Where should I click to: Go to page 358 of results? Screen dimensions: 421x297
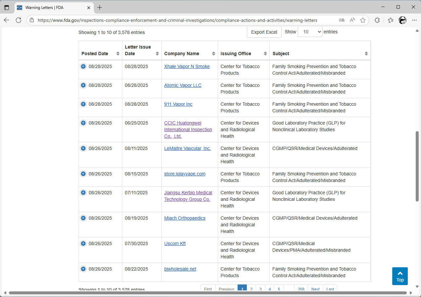click(301, 289)
